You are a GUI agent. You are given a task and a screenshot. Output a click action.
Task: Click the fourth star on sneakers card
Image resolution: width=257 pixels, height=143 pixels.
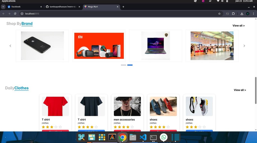pyautogui.click(x=200, y=127)
